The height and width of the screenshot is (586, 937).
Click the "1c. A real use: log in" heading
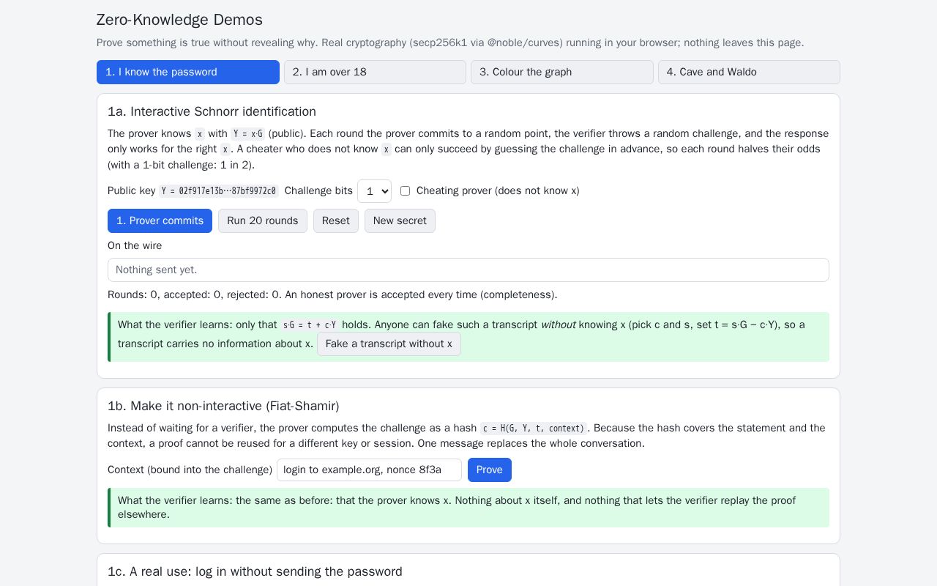click(x=255, y=571)
